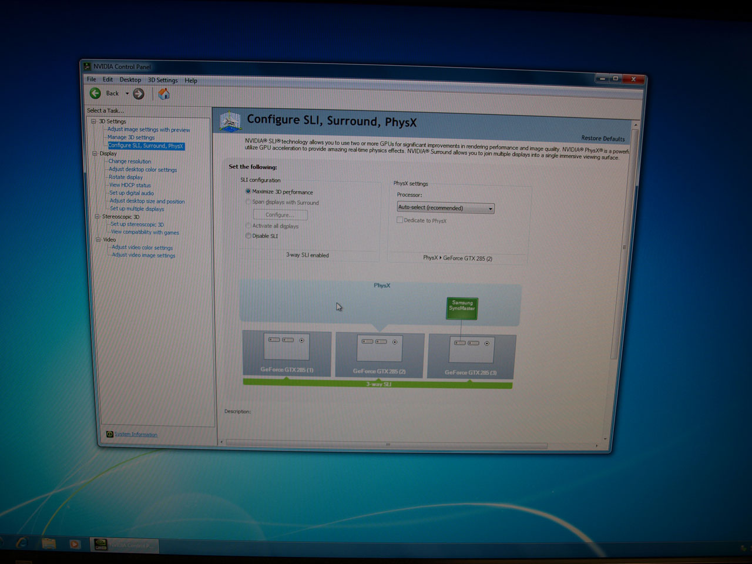Click the NVIDIA icon in the title bar

(x=87, y=66)
